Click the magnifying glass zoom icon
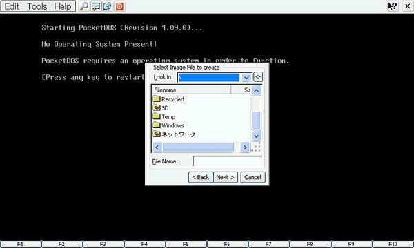 tap(84, 6)
